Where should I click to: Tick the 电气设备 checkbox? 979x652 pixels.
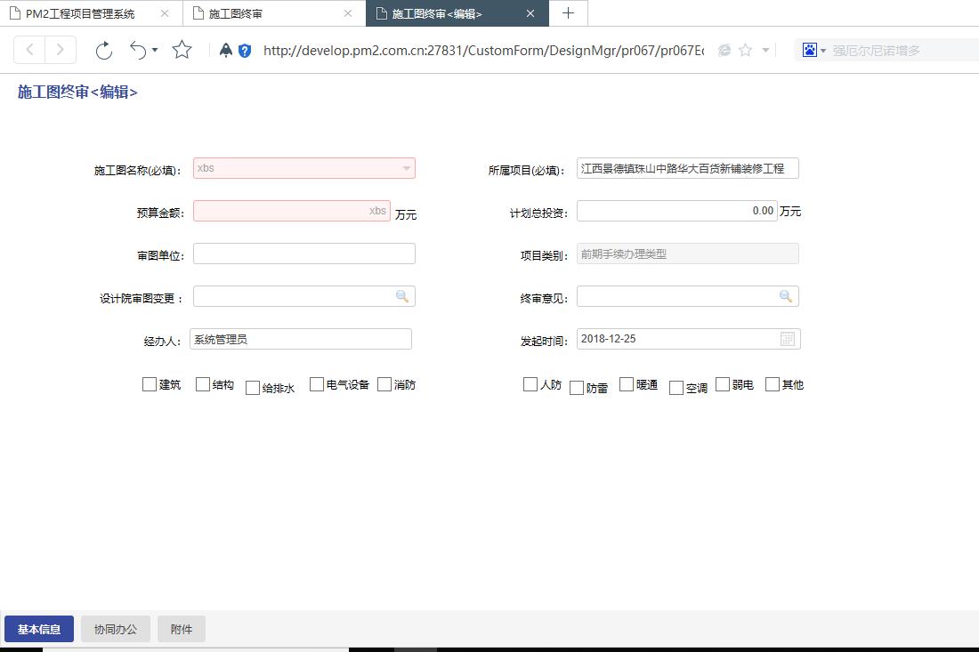[x=317, y=384]
